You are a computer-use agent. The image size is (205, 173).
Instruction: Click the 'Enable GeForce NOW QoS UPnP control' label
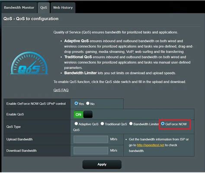pyautogui.click(x=36, y=104)
